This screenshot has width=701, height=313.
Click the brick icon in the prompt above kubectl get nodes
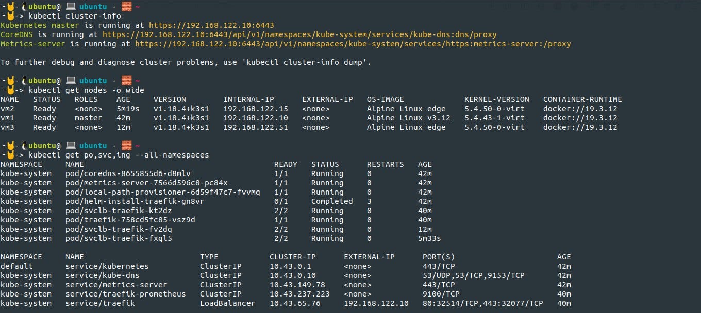(x=126, y=81)
